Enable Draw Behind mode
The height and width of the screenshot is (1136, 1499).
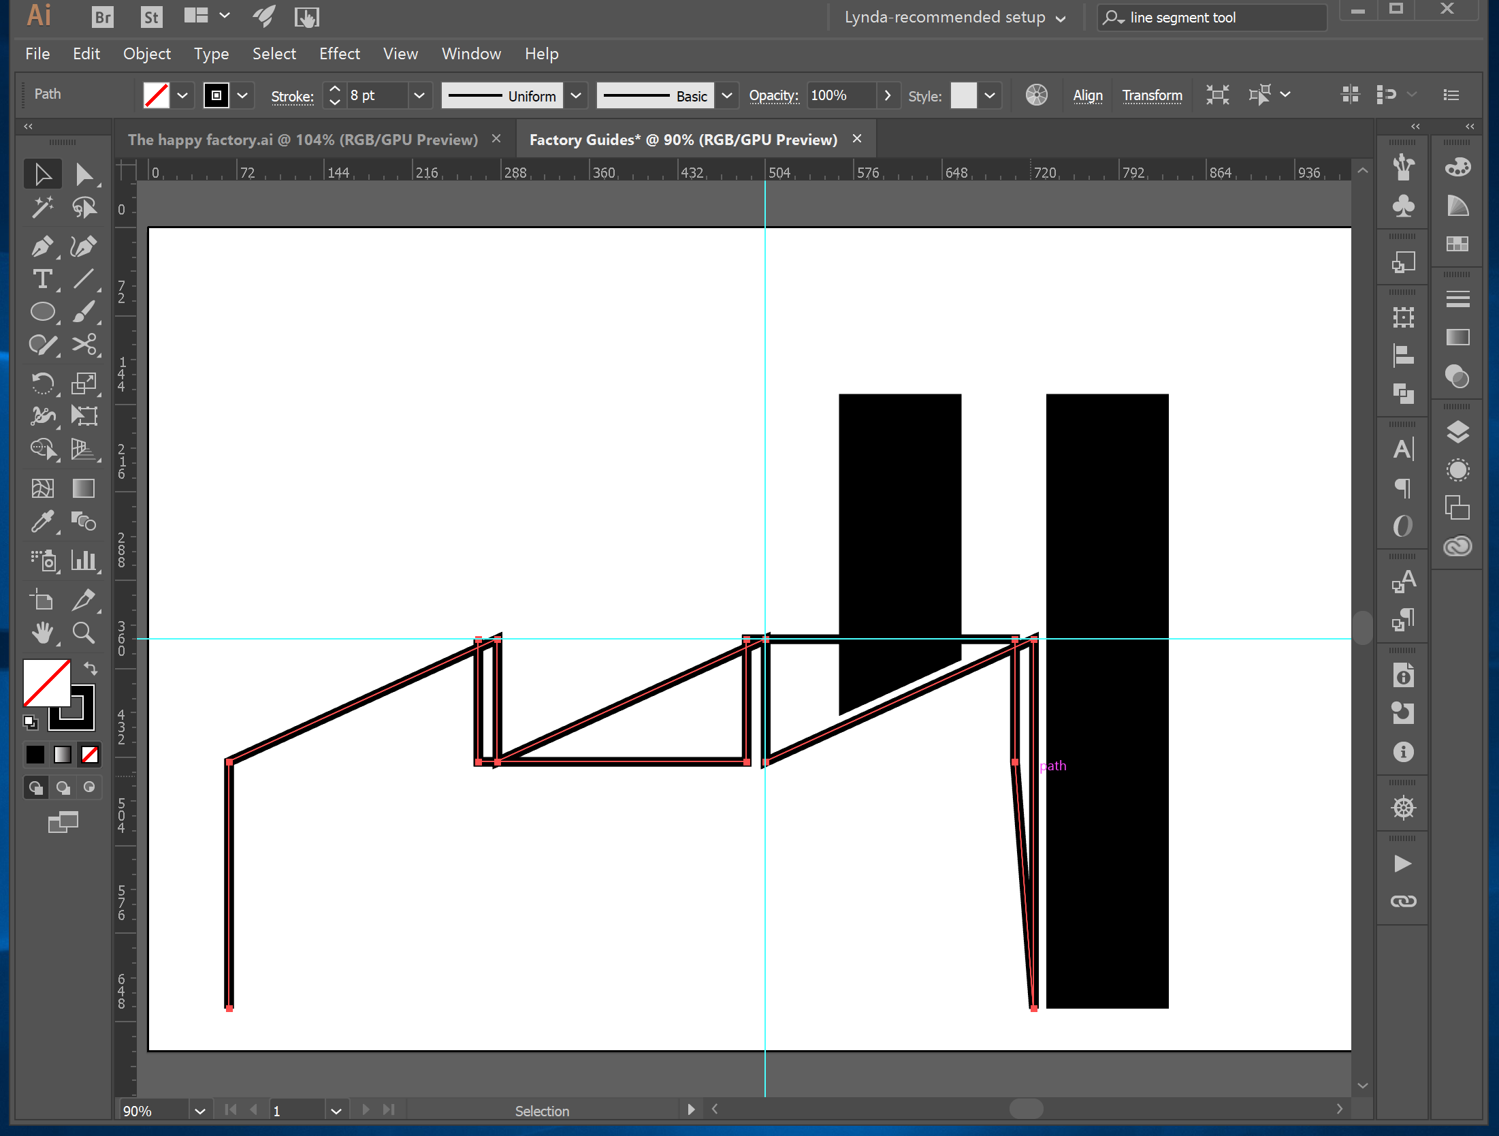tap(63, 788)
